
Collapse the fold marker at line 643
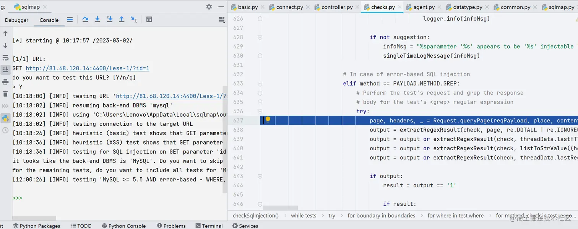260,176
